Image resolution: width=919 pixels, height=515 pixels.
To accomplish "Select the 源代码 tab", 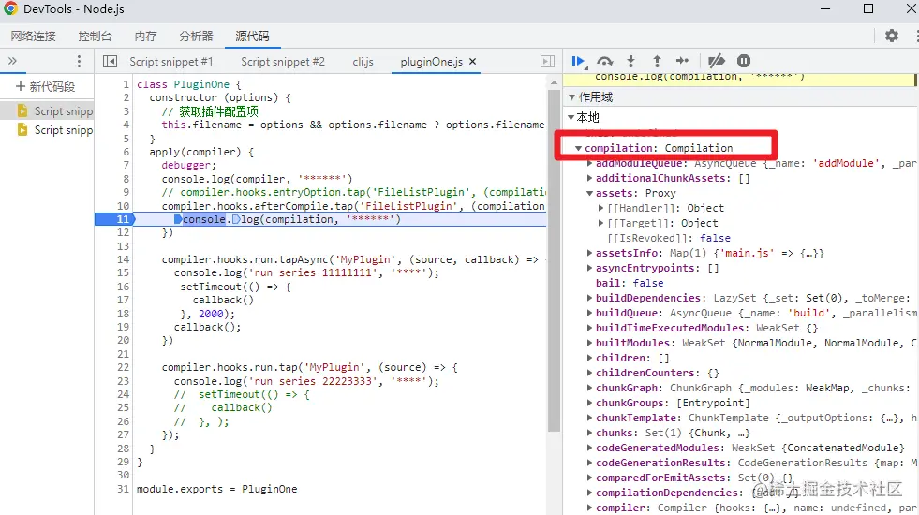I will [x=252, y=37].
